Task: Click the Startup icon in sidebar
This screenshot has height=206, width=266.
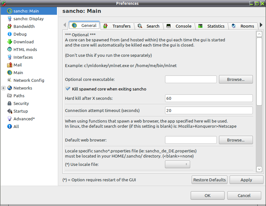Action: 10,111
